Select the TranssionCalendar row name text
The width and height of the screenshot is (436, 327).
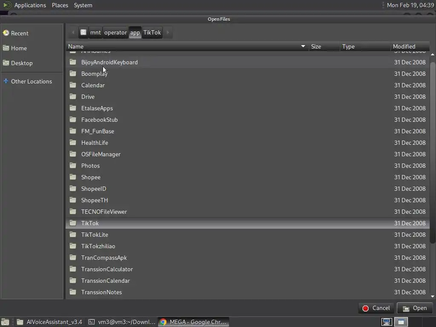pyautogui.click(x=106, y=281)
